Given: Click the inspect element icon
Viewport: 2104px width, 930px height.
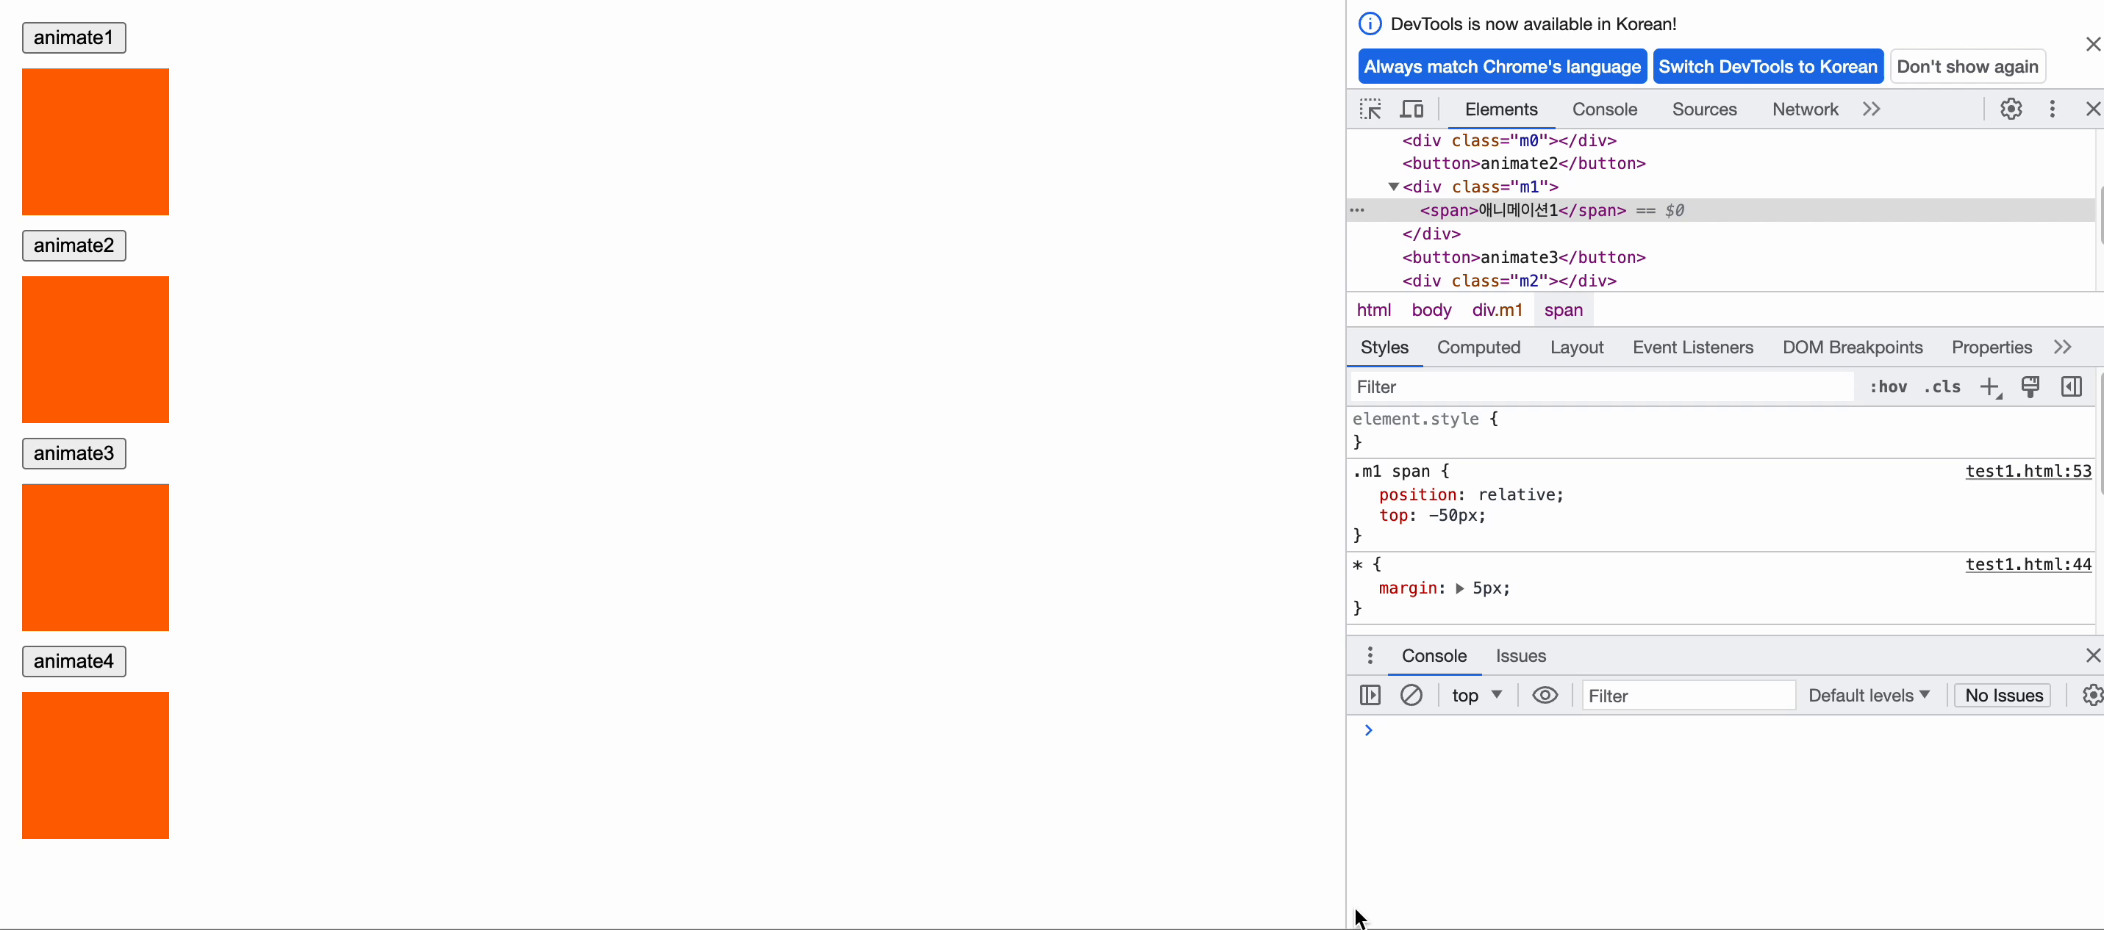Looking at the screenshot, I should tap(1370, 109).
